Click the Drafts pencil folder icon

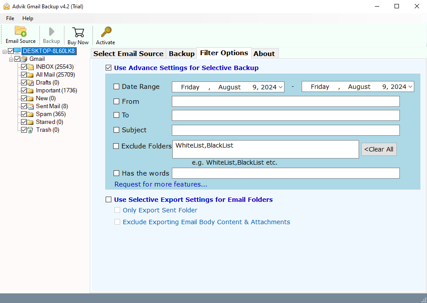click(x=31, y=83)
